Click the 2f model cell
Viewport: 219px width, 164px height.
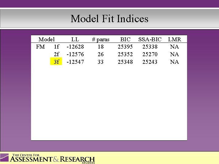(x=57, y=54)
